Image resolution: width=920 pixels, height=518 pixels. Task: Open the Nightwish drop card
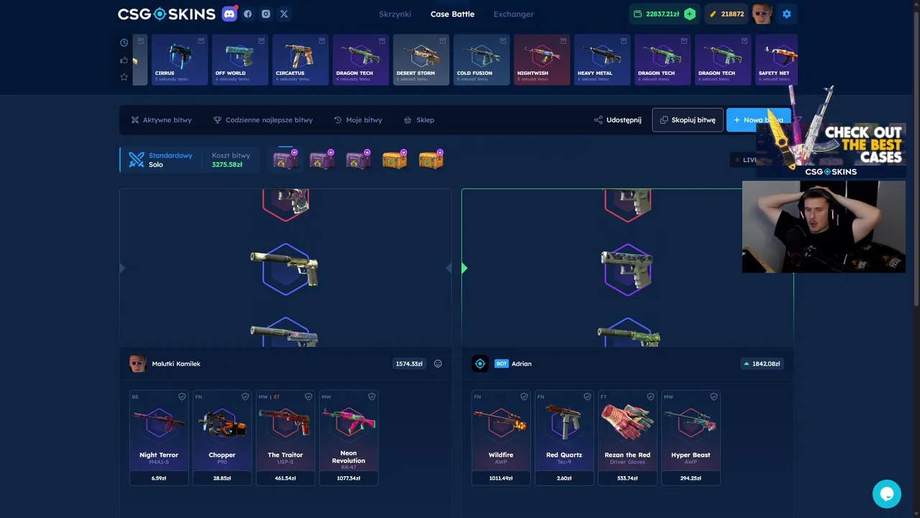tap(542, 60)
